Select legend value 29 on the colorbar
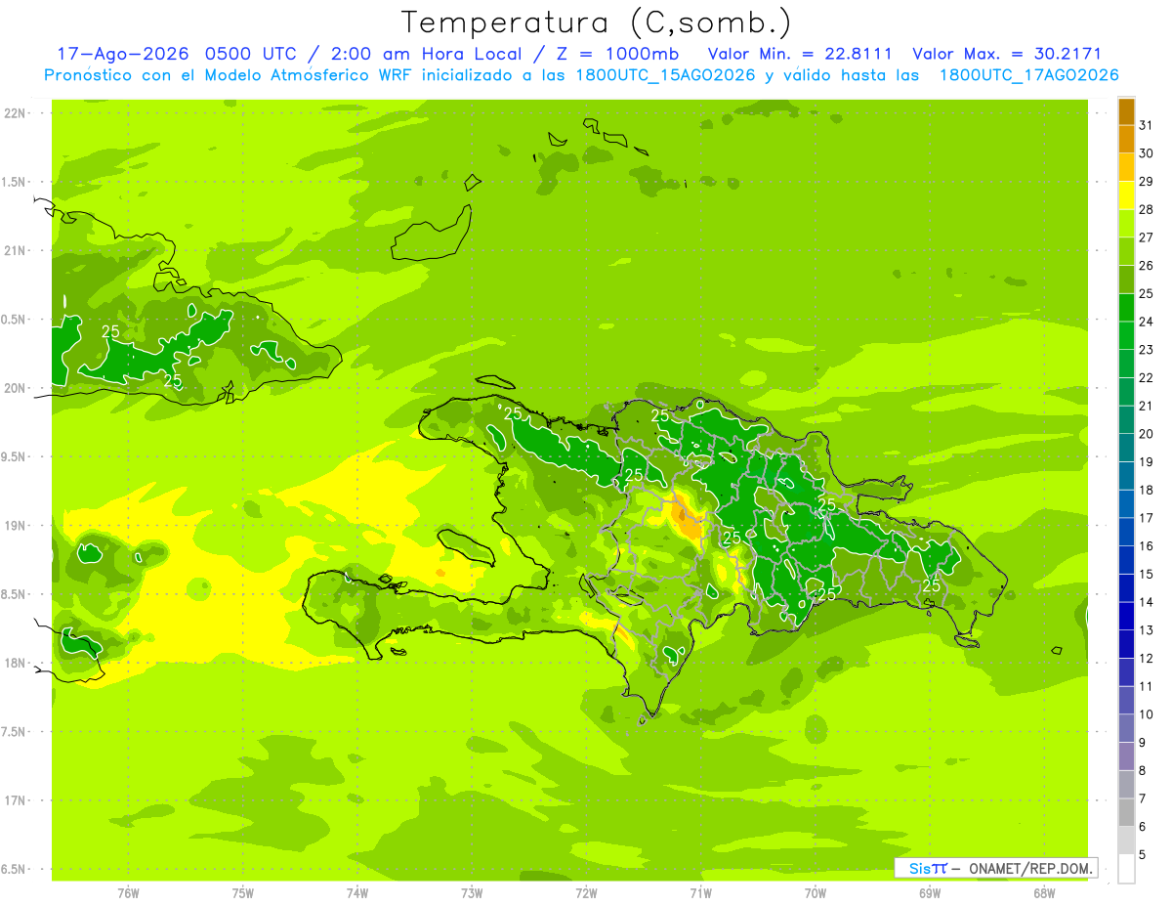Viewport: 1172px width, 906px height. tap(1146, 181)
